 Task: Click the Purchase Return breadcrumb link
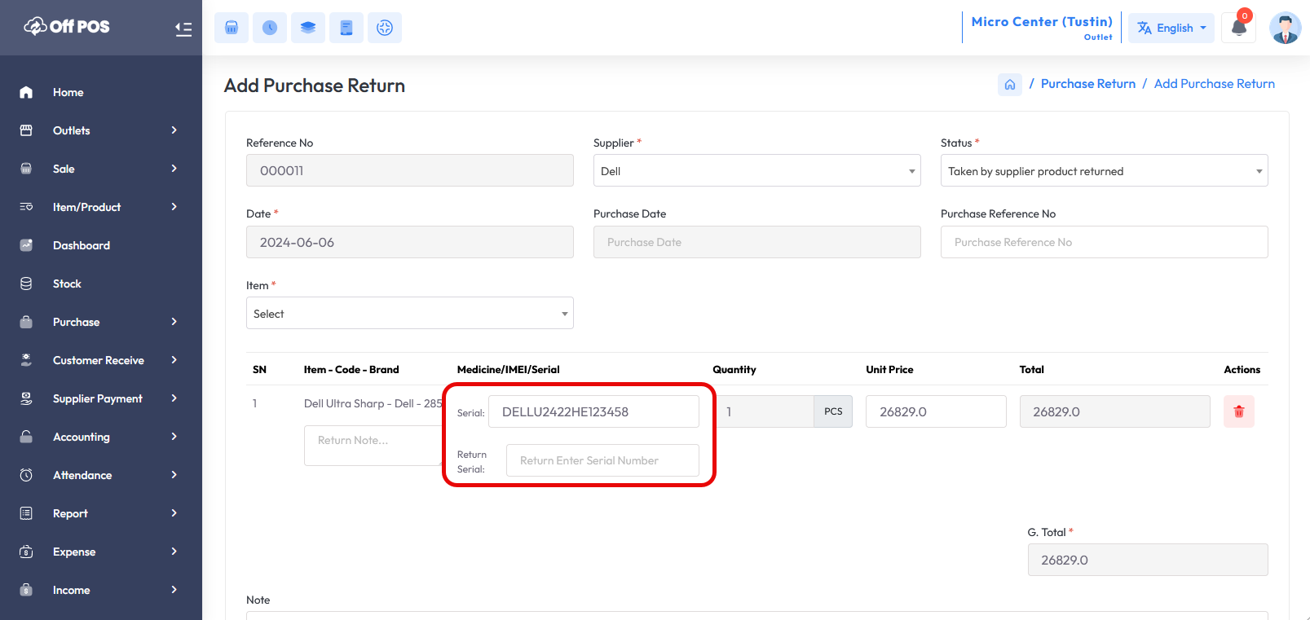[x=1087, y=84]
